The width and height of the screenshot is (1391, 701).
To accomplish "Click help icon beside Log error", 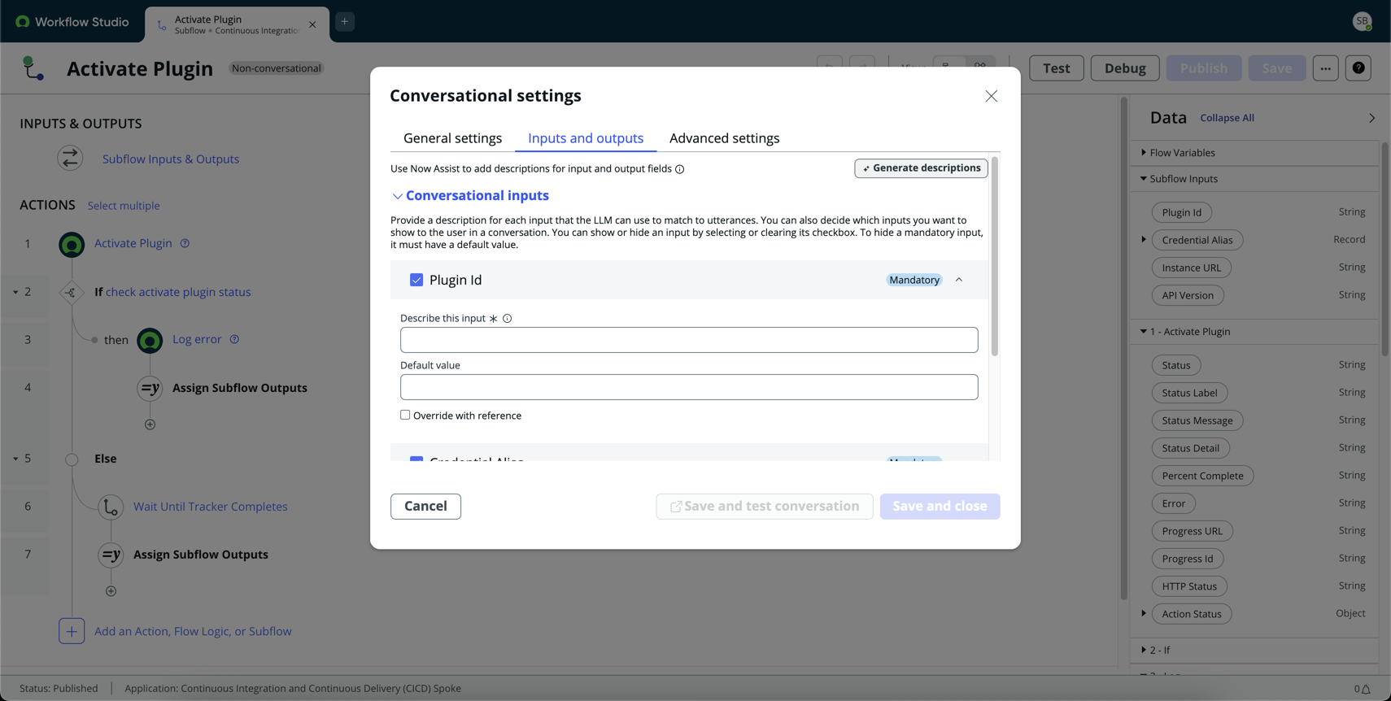I will click(234, 339).
